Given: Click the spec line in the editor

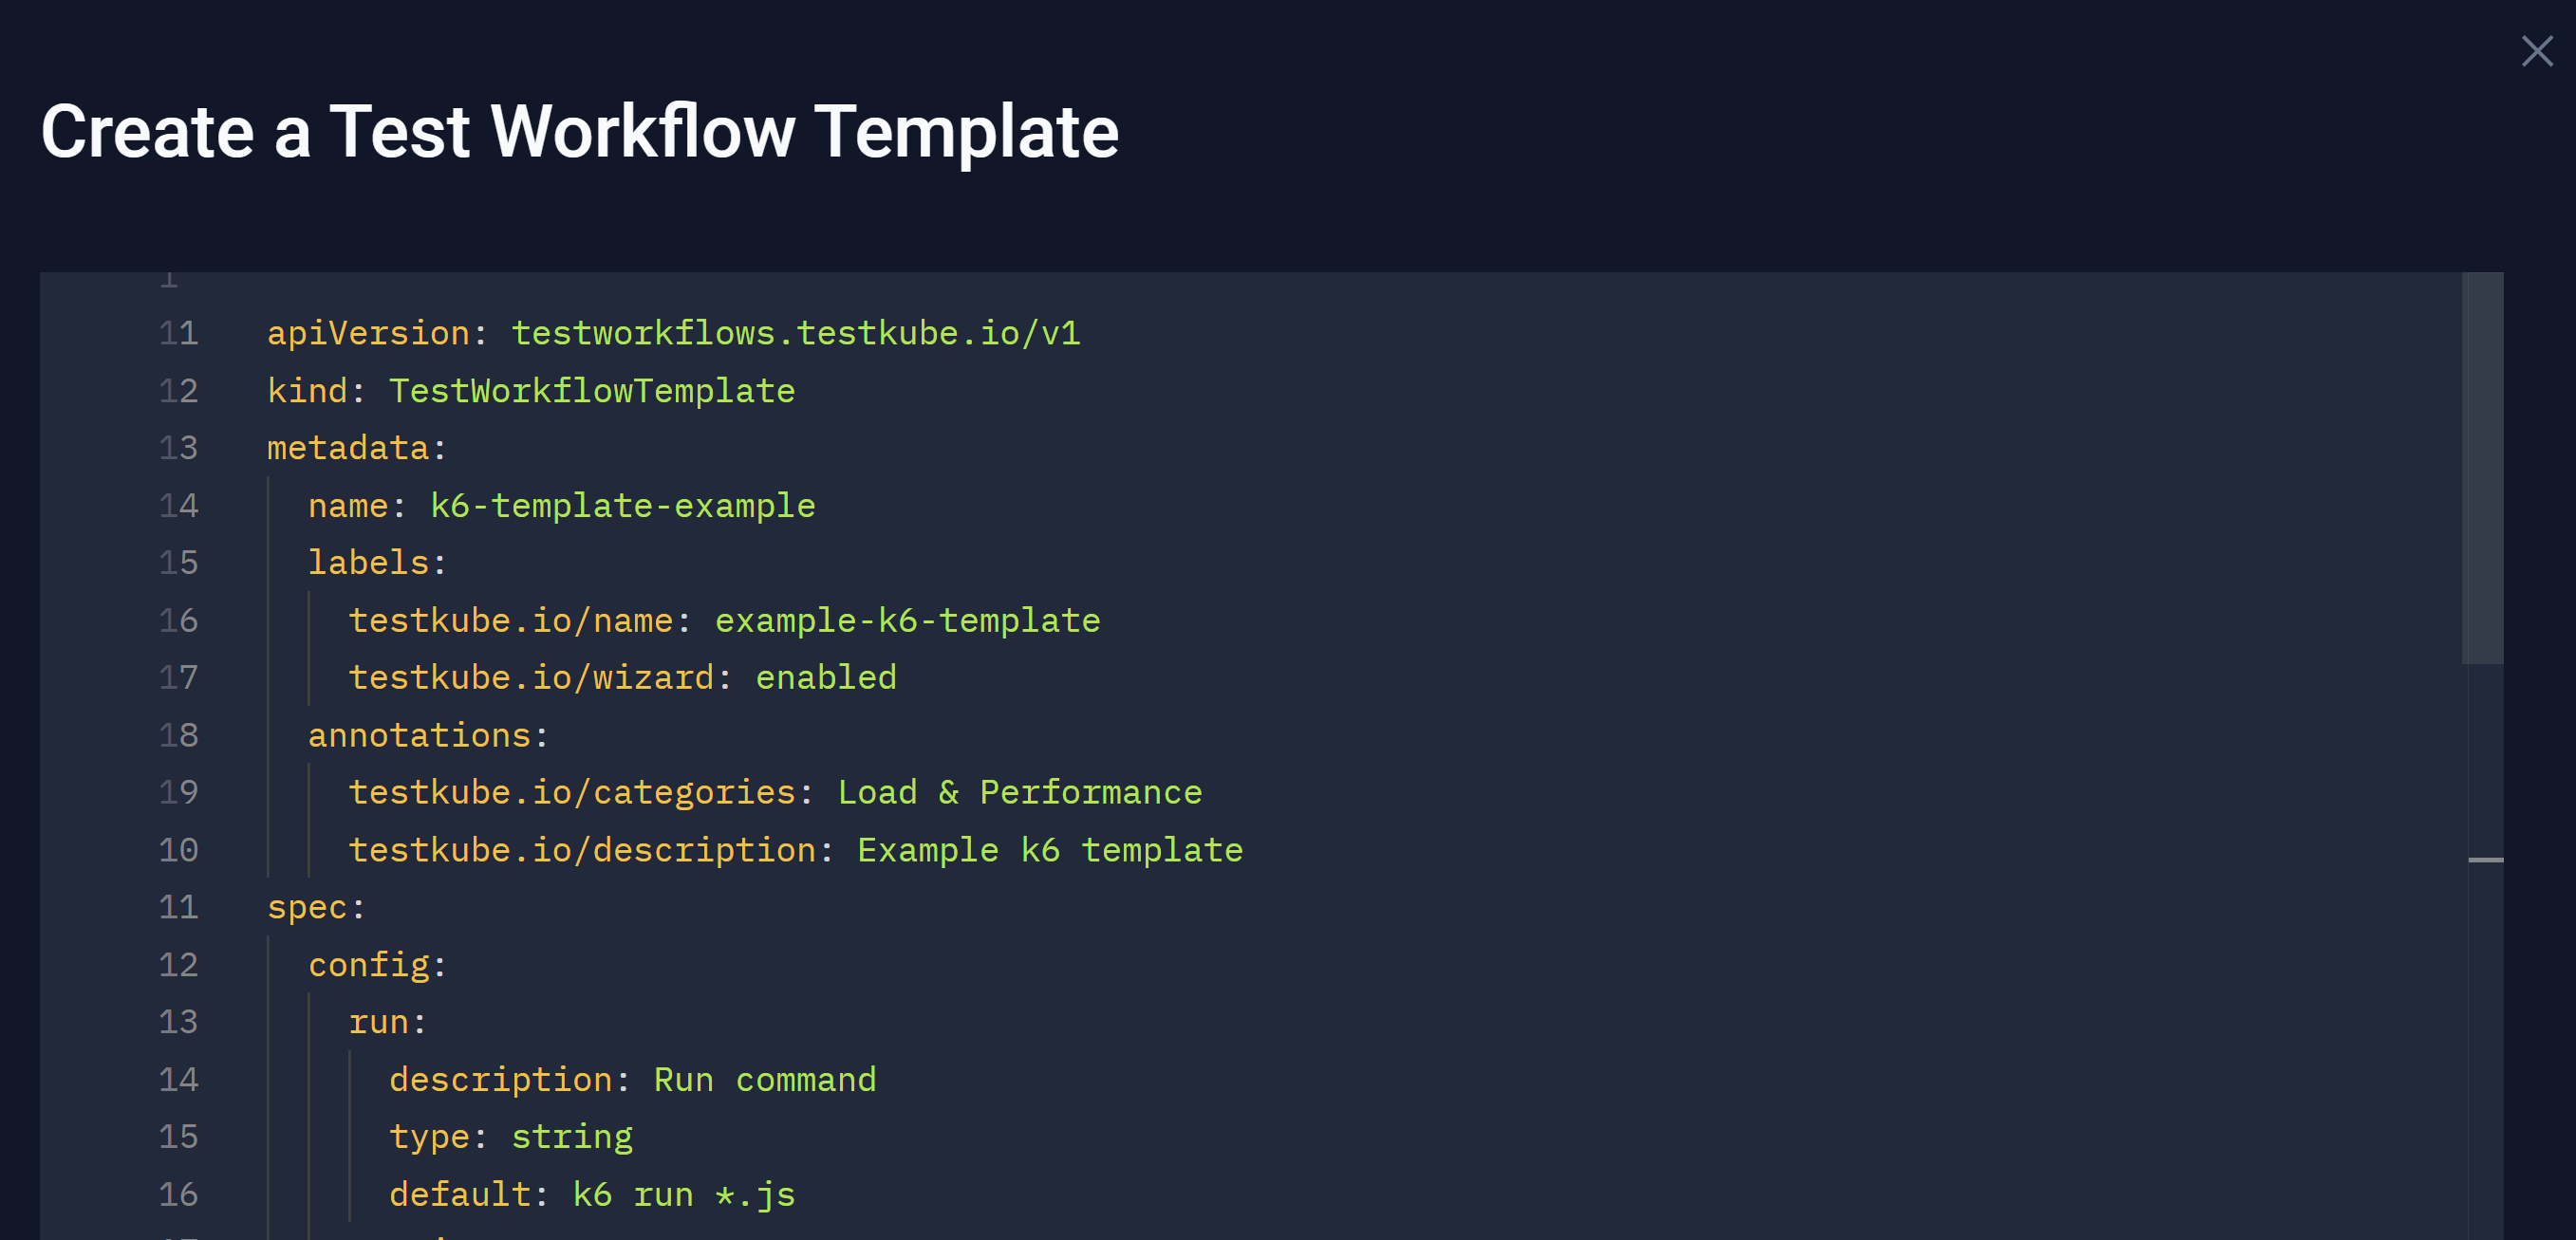Looking at the screenshot, I should pos(314,906).
